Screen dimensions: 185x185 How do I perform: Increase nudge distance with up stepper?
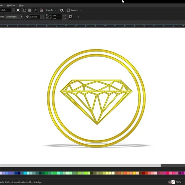[x=42, y=16]
